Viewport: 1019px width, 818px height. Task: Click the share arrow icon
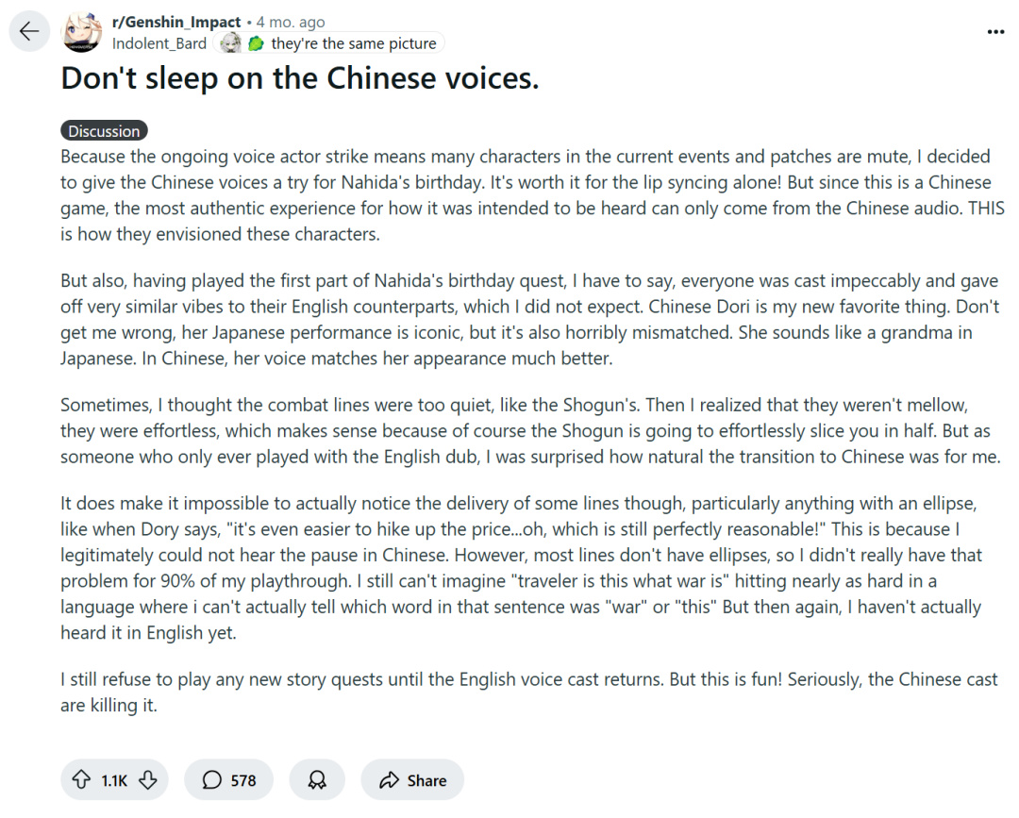point(389,780)
